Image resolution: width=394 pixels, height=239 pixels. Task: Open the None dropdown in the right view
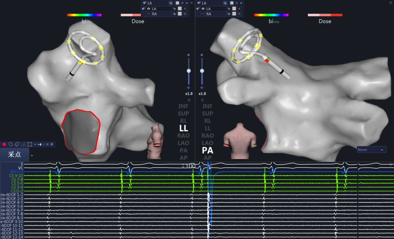pyautogui.click(x=372, y=150)
